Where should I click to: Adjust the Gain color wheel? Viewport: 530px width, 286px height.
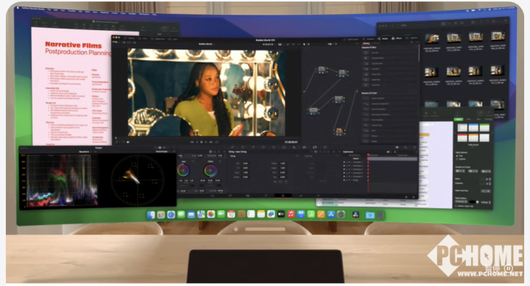pyautogui.click(x=183, y=171)
